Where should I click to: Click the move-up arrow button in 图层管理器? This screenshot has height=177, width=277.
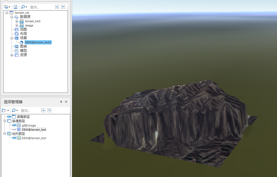(43, 110)
